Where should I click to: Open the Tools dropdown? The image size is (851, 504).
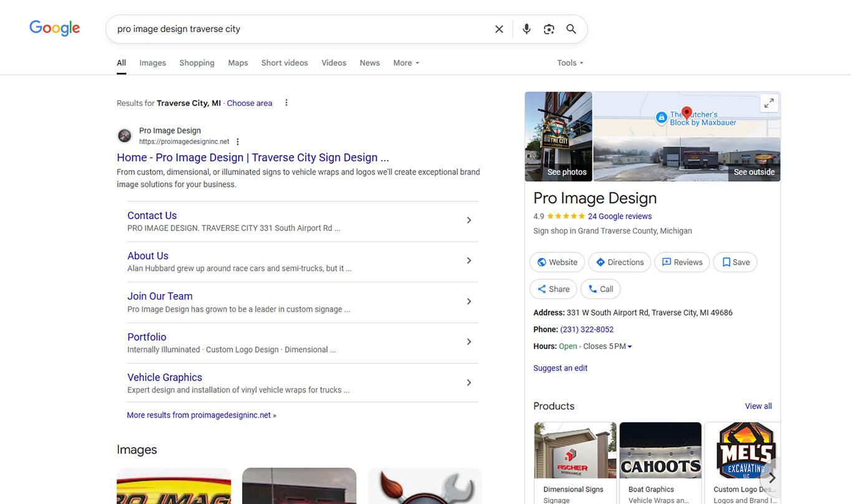point(569,62)
